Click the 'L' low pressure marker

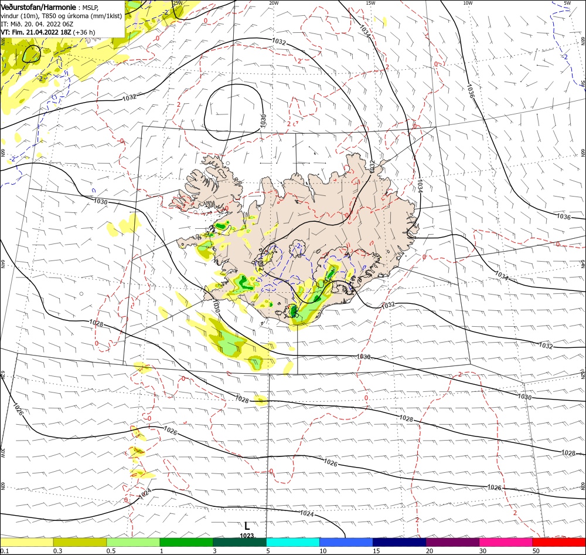pos(247,526)
